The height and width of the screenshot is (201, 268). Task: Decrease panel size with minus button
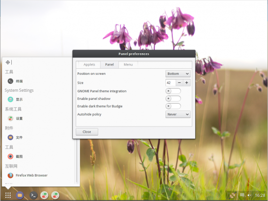pyautogui.click(x=179, y=83)
